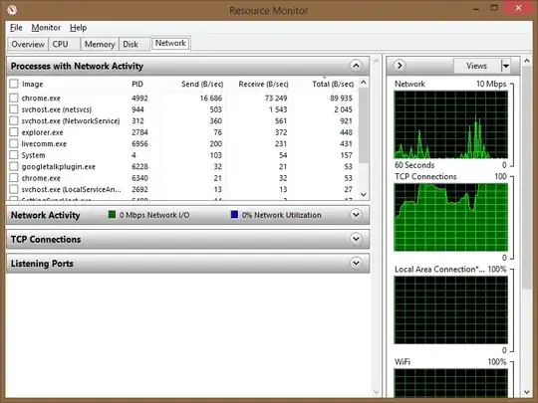The image size is (538, 403).
Task: Click receive value 73 249
Action: point(276,98)
